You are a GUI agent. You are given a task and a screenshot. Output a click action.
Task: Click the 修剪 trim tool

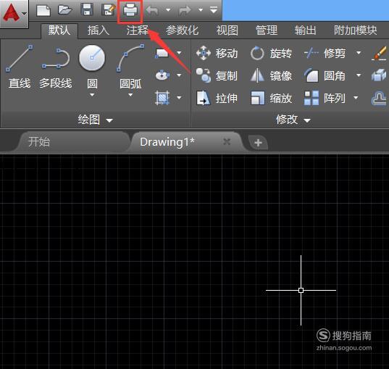point(325,53)
